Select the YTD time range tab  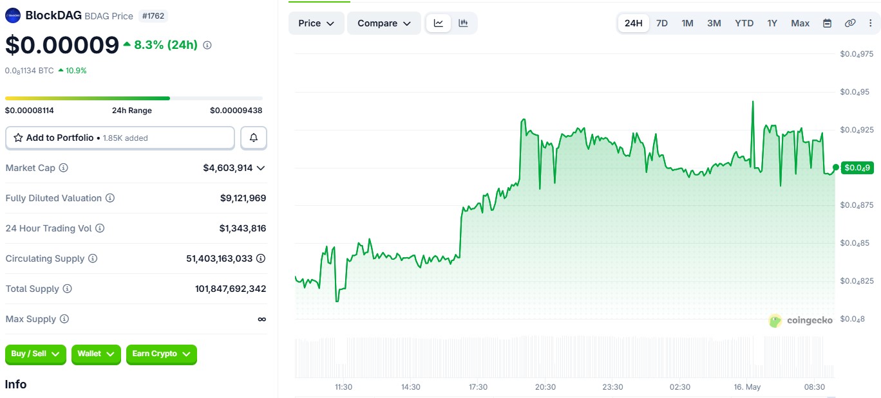(x=744, y=23)
